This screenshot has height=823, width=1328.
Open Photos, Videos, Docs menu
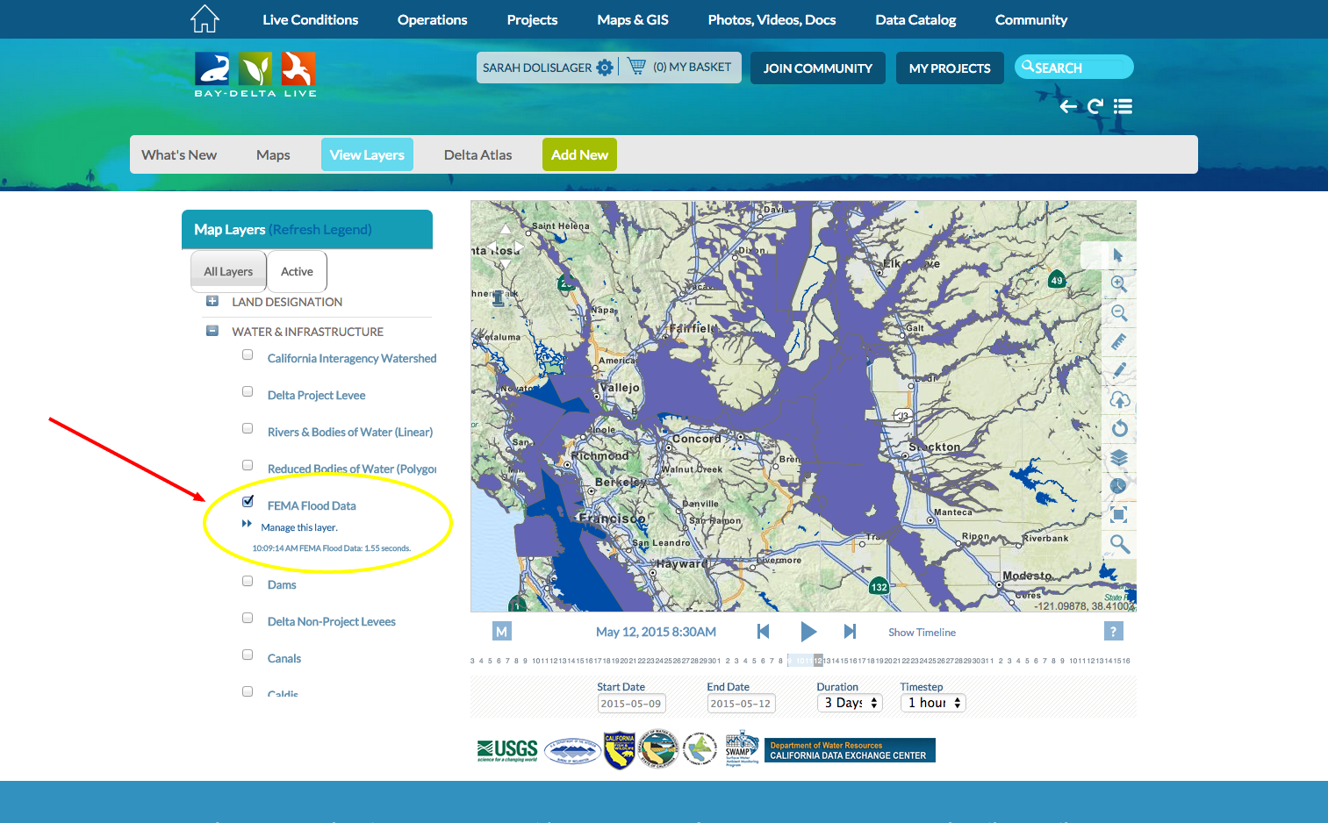(772, 19)
